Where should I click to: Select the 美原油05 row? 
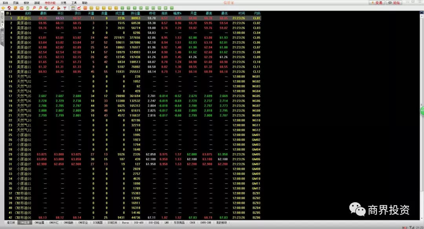click(24, 38)
